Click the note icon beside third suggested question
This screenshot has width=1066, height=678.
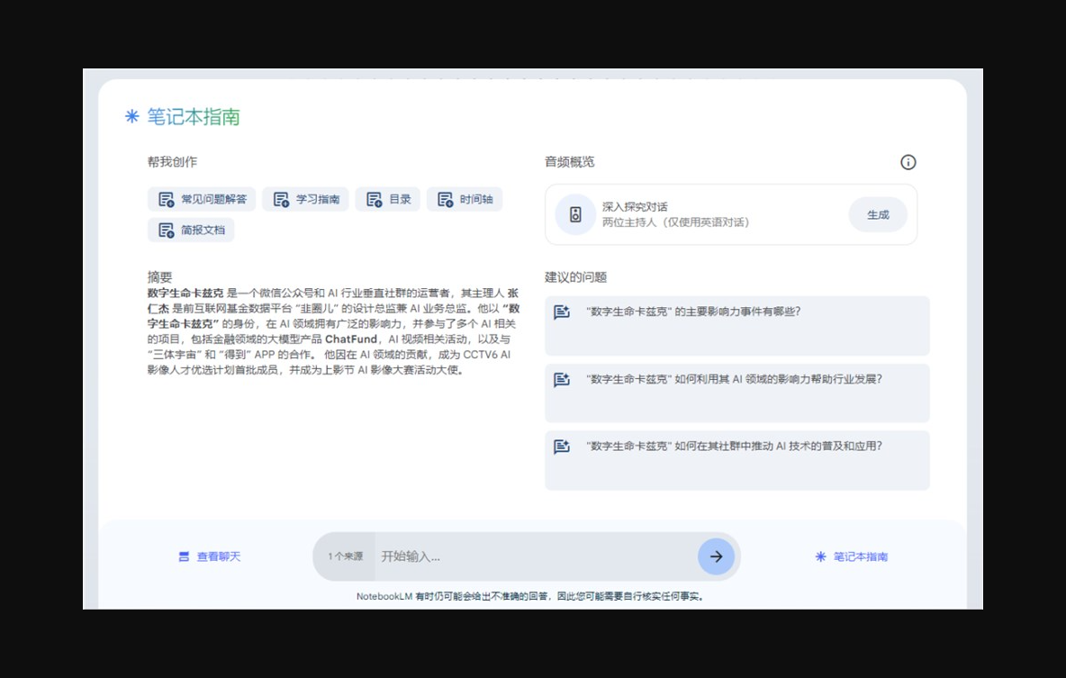coord(562,446)
